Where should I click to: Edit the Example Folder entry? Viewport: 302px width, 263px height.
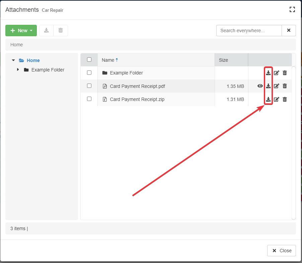pyautogui.click(x=277, y=73)
